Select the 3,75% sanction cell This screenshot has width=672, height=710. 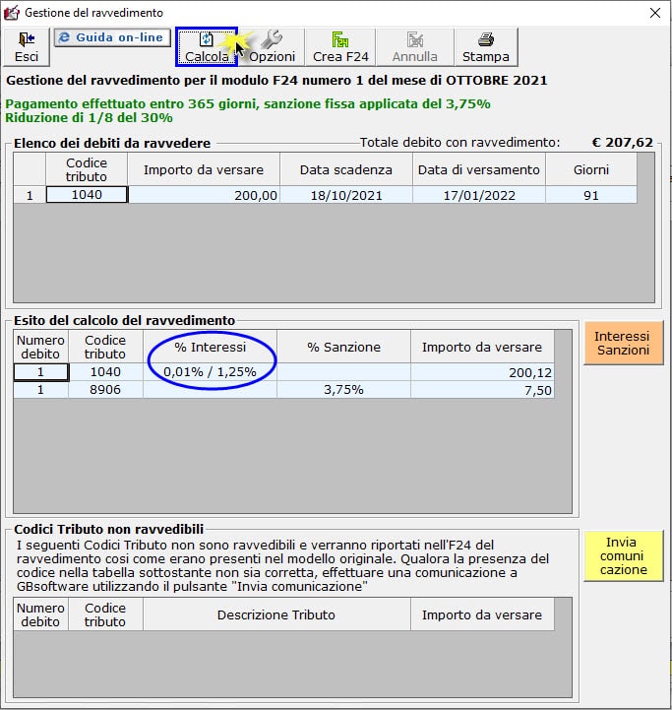[344, 390]
